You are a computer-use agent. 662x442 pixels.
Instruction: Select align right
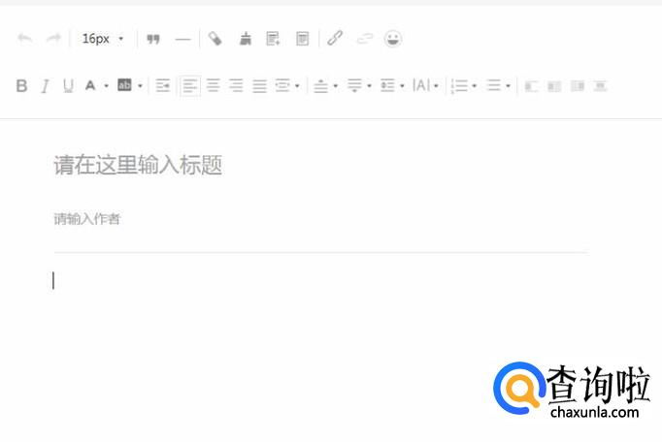coord(236,86)
